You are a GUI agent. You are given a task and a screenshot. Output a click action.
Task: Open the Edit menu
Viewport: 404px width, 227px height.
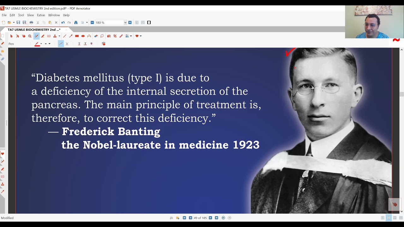click(12, 15)
